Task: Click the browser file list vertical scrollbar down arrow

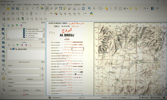Action: [x=44, y=37]
